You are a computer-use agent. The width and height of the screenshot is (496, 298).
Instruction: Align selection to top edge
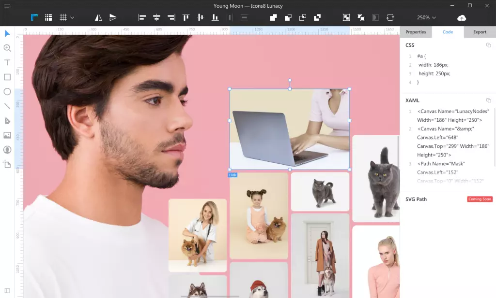186,17
